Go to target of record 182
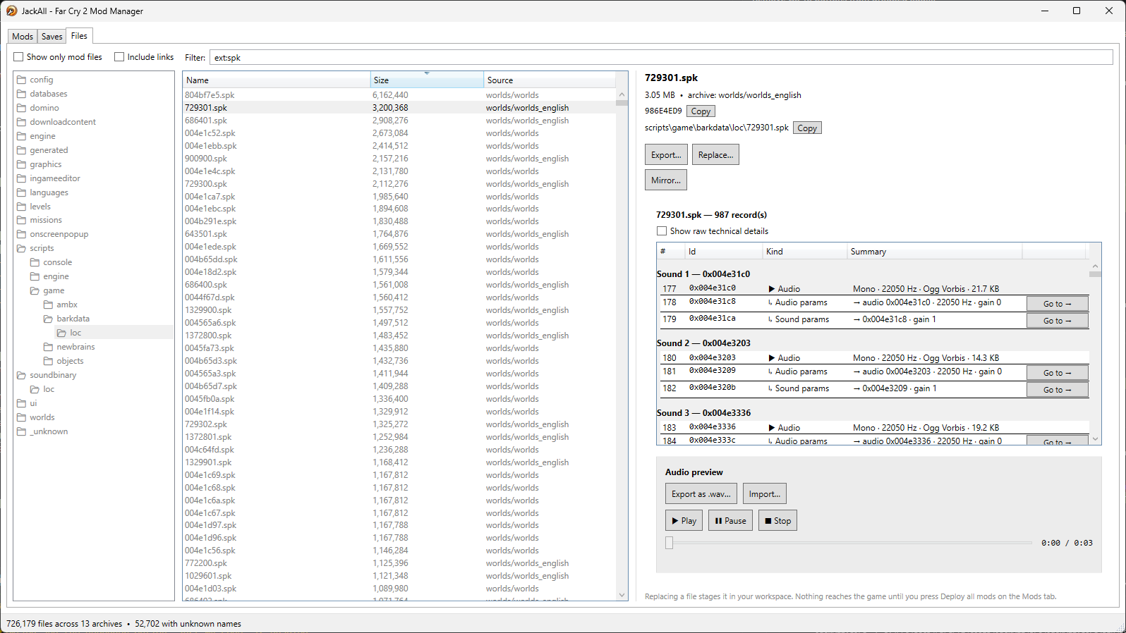The image size is (1126, 633). coord(1057,390)
